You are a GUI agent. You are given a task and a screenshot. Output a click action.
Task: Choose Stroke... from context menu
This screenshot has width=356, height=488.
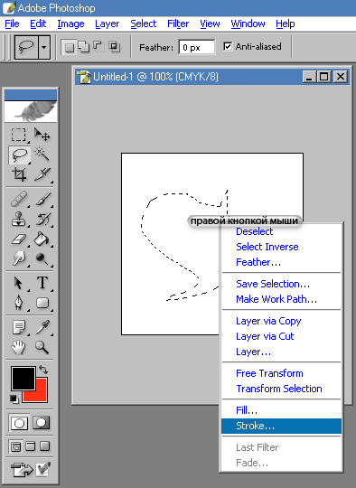point(281,426)
